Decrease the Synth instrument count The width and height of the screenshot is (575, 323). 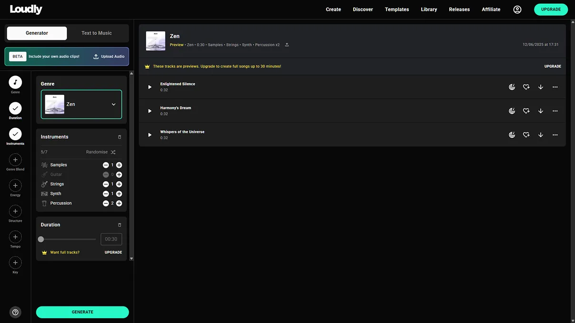[x=106, y=193]
